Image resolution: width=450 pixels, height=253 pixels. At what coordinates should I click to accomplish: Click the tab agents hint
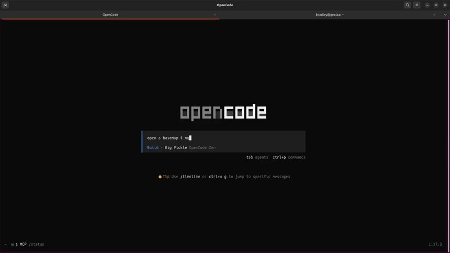pyautogui.click(x=257, y=157)
